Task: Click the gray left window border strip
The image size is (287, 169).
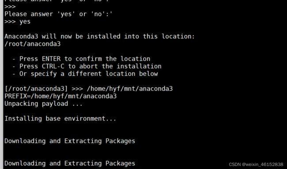Action: [x=2, y=85]
